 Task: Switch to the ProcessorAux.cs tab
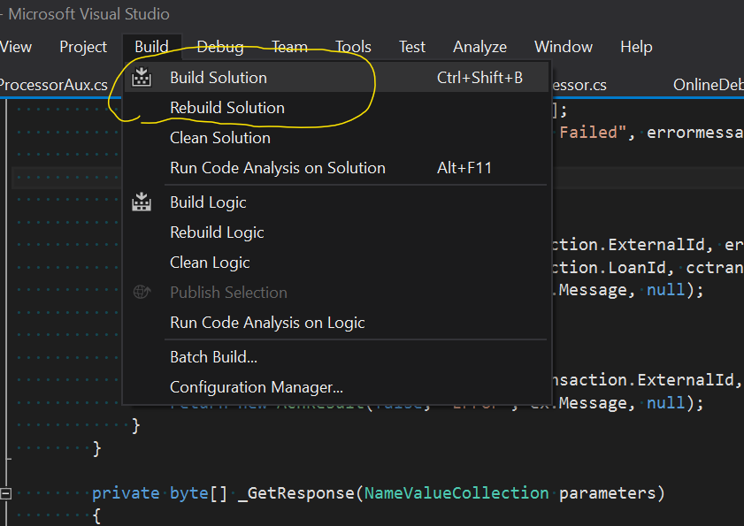(x=53, y=85)
